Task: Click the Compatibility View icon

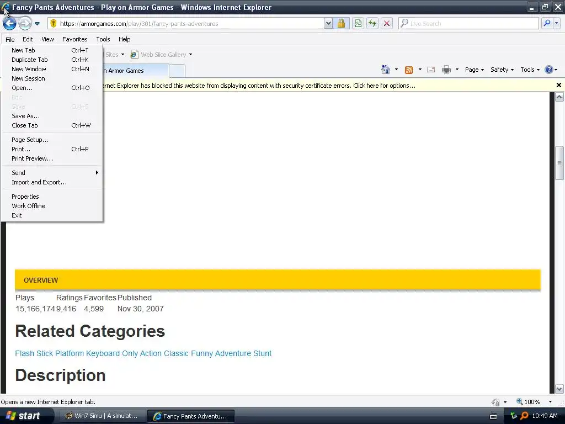Action: (x=358, y=24)
